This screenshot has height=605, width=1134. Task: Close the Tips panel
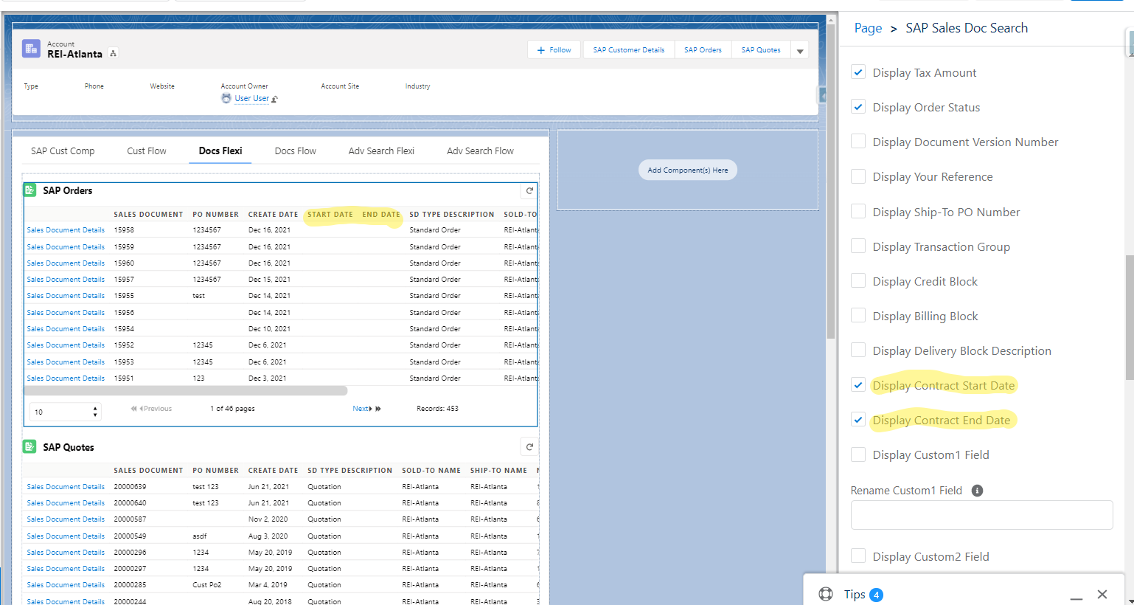[x=1102, y=595]
